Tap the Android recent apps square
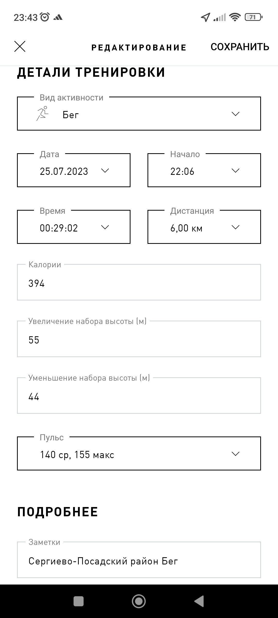This screenshot has width=278, height=618. coord(79,601)
